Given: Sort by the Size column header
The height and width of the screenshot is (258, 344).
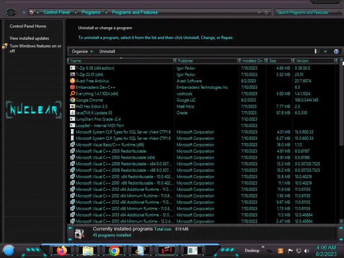Looking at the screenshot, I should 279,61.
